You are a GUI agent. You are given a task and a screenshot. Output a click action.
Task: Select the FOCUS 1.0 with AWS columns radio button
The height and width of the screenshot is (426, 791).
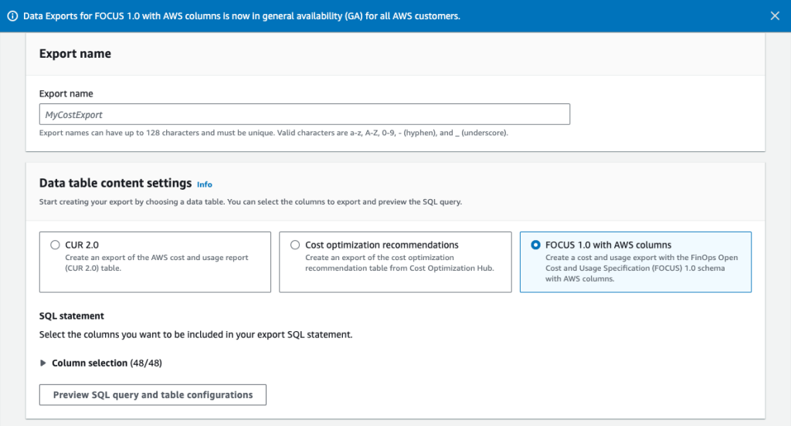[535, 245]
